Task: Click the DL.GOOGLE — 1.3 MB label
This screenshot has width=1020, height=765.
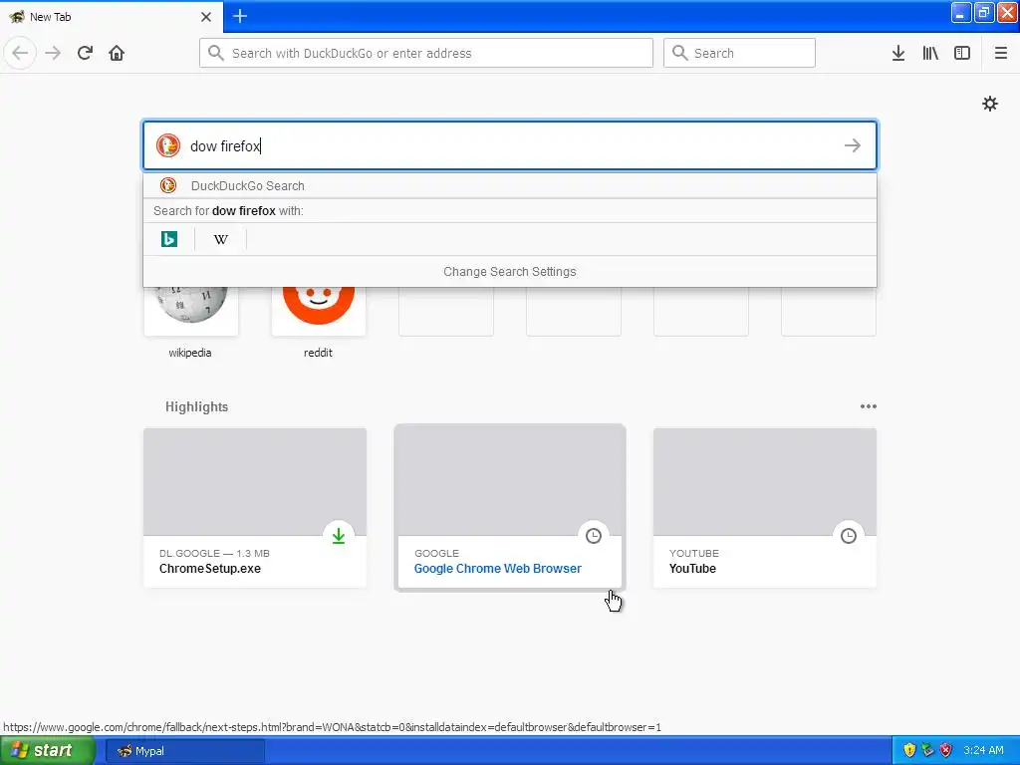Action: 215,554
